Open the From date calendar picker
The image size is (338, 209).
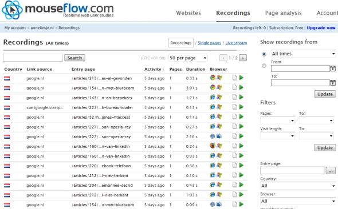click(x=333, y=69)
